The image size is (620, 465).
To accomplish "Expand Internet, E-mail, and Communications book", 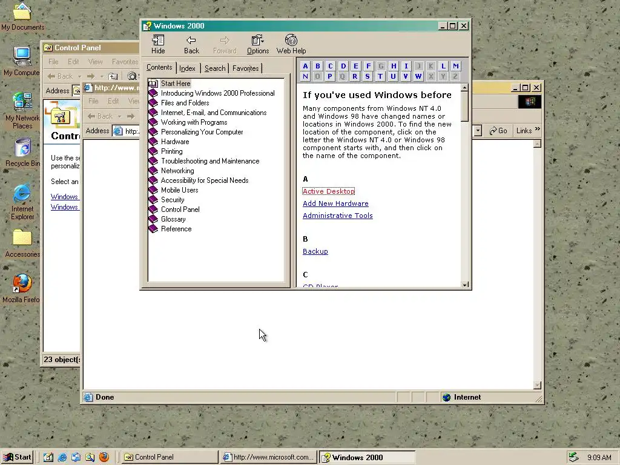I will click(x=214, y=113).
